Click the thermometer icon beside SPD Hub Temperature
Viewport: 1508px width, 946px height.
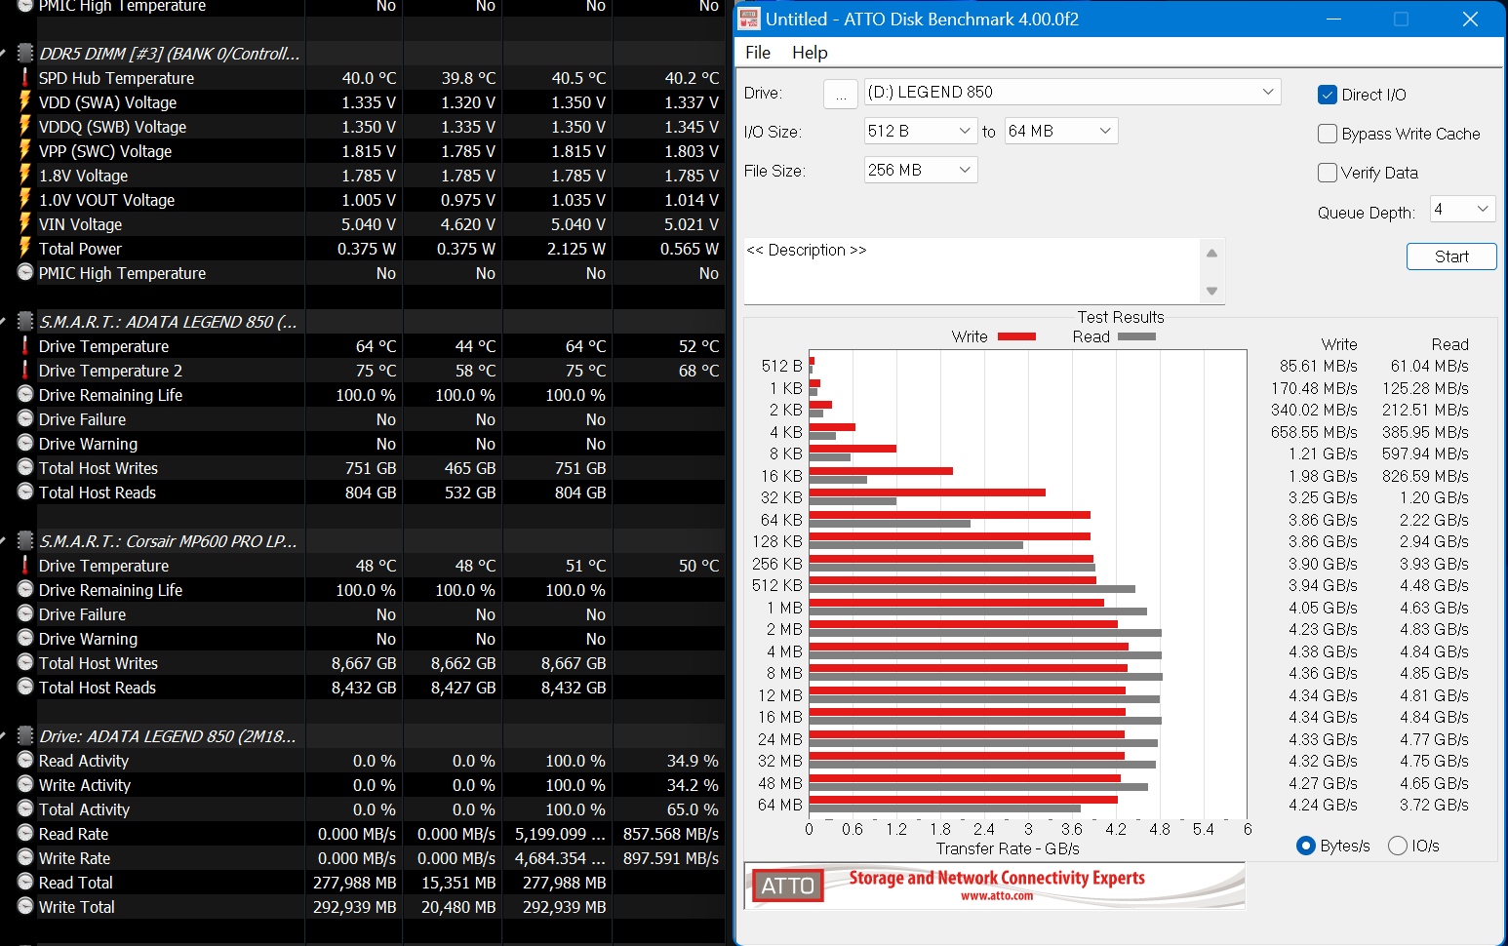(x=25, y=77)
